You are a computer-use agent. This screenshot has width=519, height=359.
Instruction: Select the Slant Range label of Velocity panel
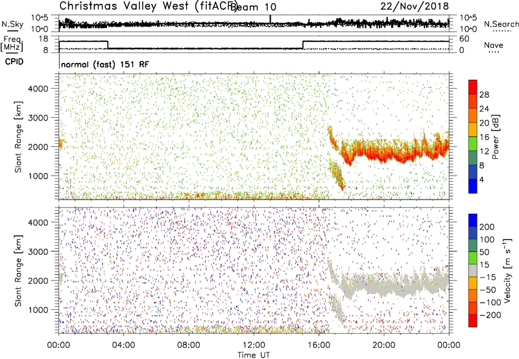pos(18,271)
